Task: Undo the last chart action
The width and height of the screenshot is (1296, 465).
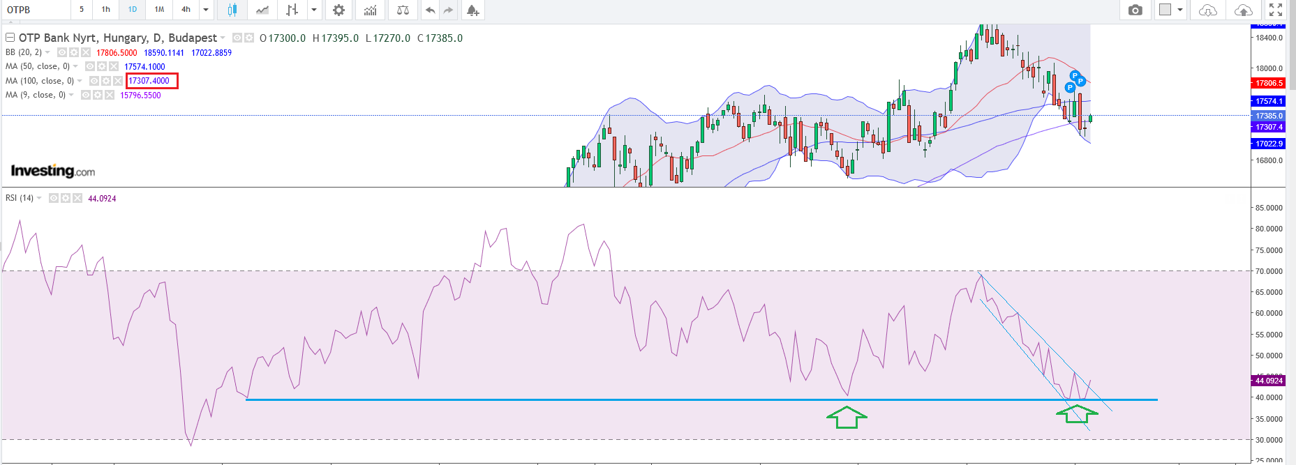Action: (x=430, y=10)
